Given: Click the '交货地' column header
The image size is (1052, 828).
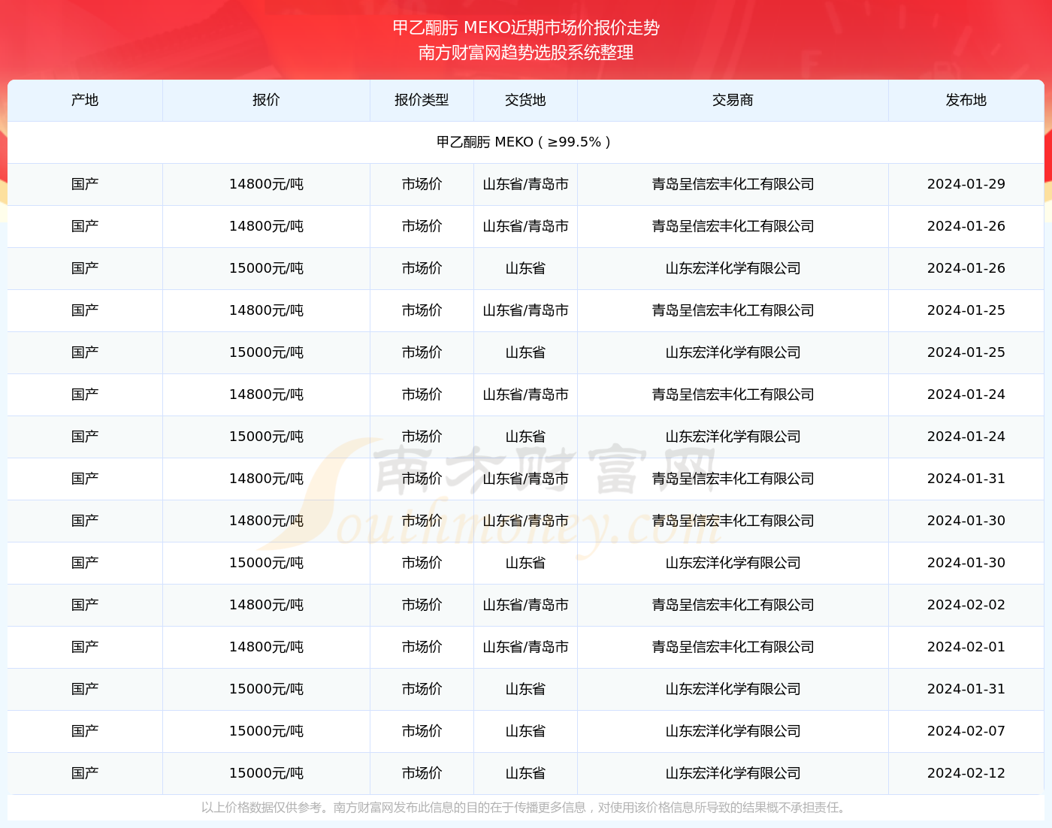Looking at the screenshot, I should [525, 100].
